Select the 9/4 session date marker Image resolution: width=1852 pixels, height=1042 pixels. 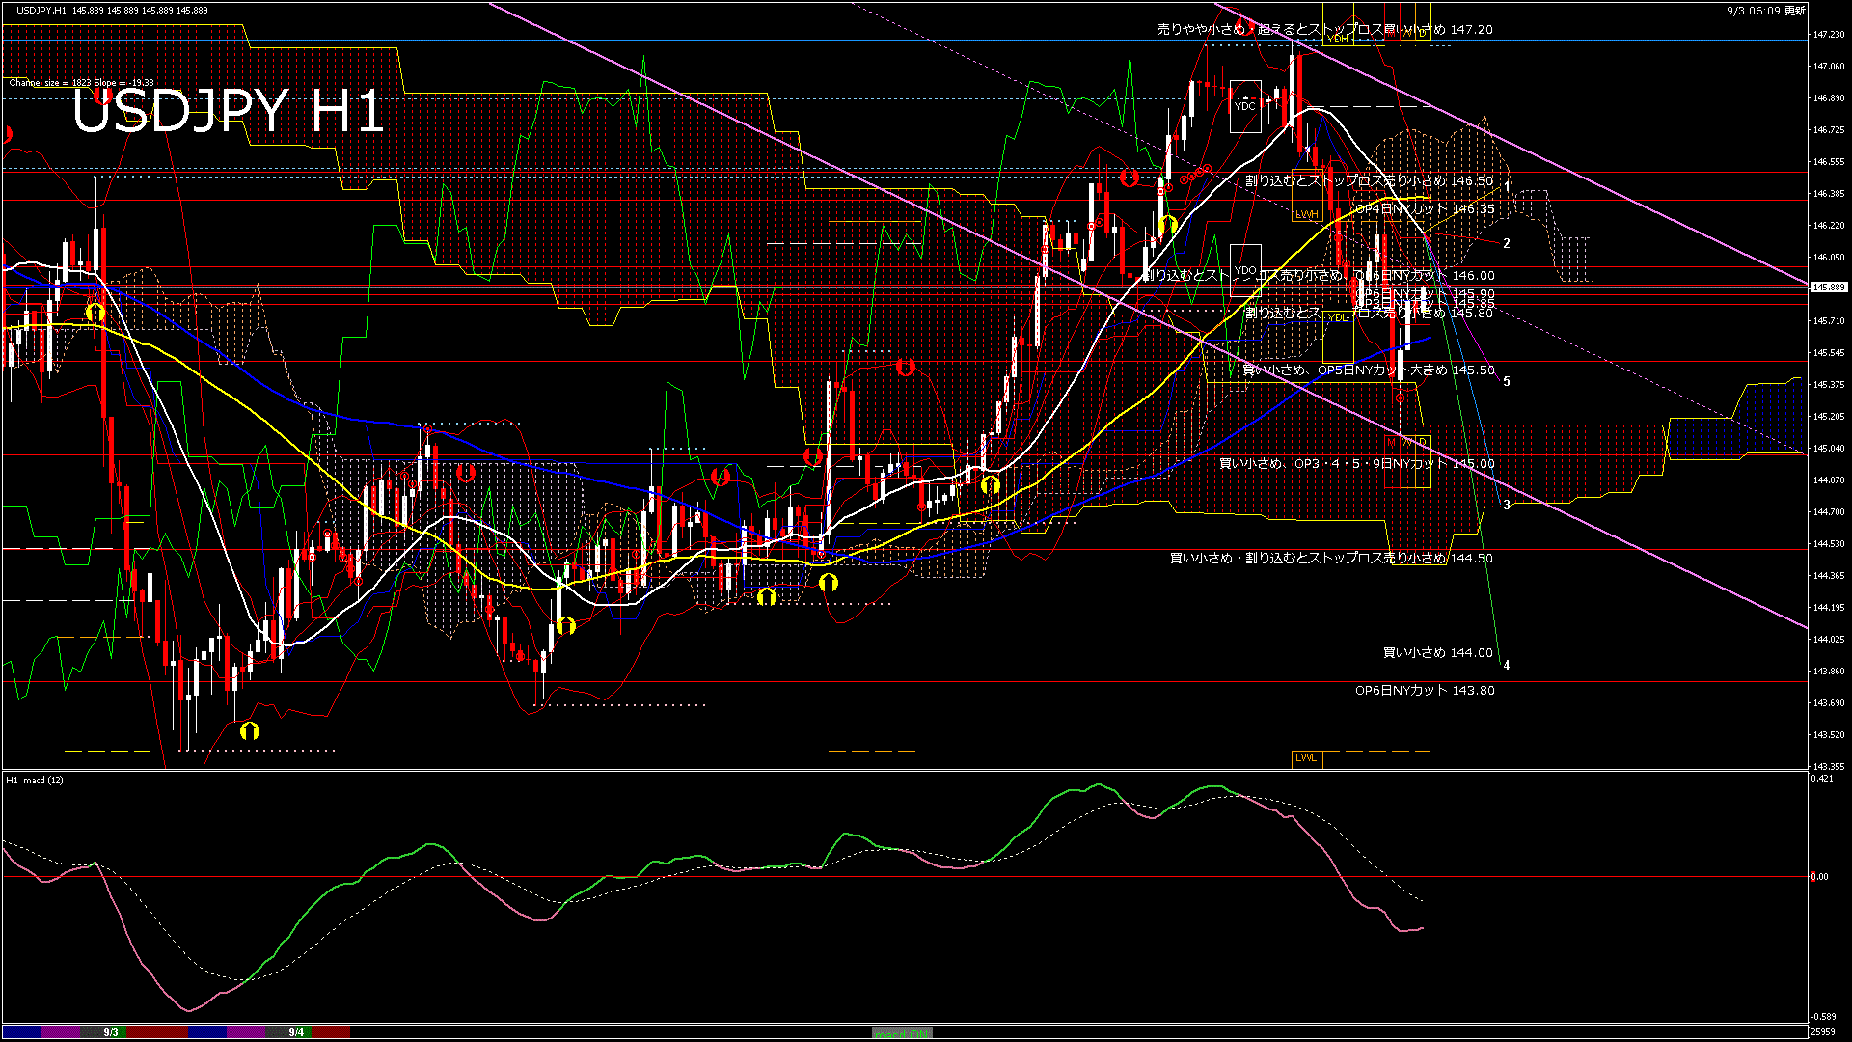(296, 1032)
